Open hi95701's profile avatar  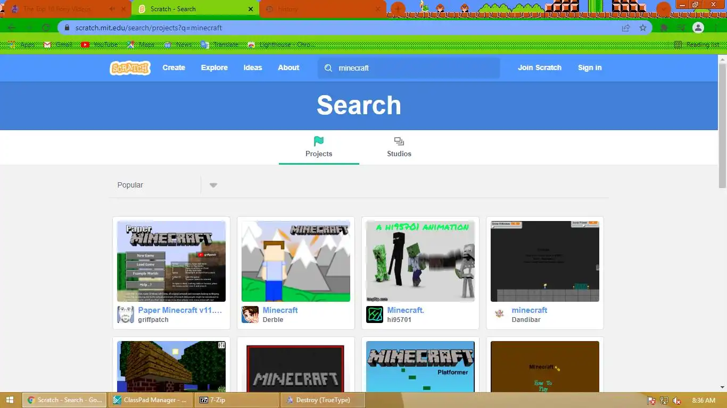[375, 314]
